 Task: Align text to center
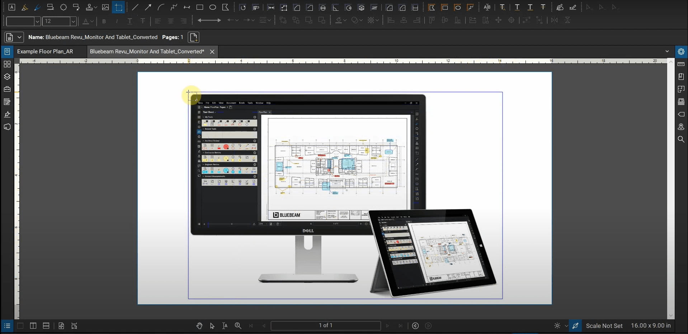[x=171, y=21]
